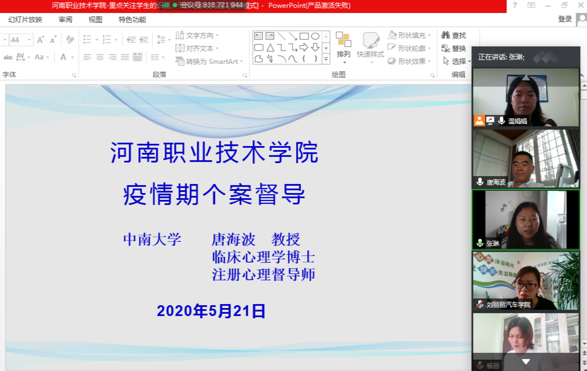Open the Slide Show ribbon tab

[x=25, y=19]
